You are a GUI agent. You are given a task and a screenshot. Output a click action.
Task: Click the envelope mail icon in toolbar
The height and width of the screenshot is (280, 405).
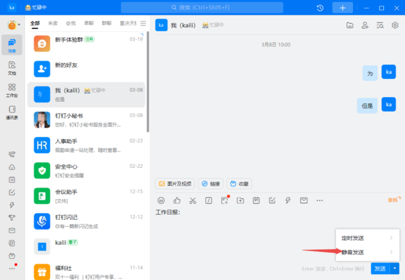[304, 200]
